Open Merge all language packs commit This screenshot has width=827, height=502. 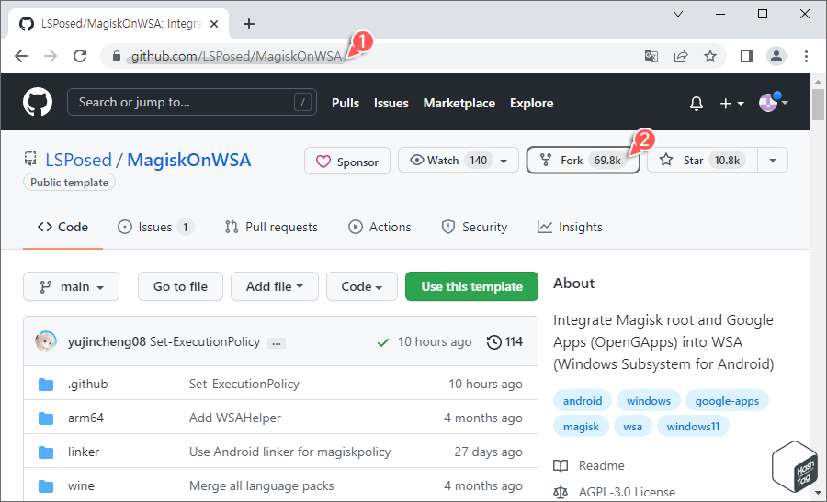pos(261,485)
